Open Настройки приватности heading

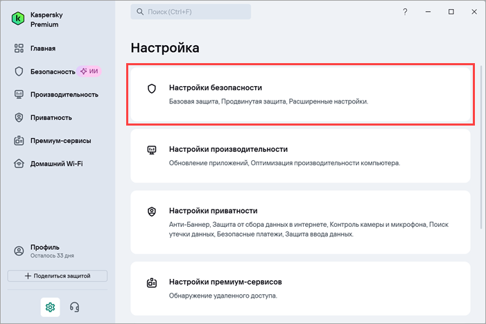(214, 210)
